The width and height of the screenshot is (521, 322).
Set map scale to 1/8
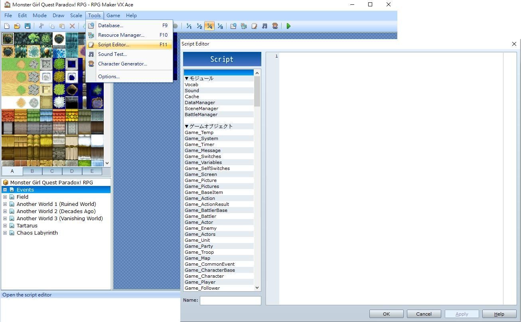[x=220, y=26]
